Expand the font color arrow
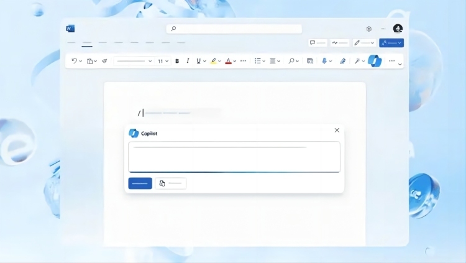The height and width of the screenshot is (263, 466). [x=234, y=62]
